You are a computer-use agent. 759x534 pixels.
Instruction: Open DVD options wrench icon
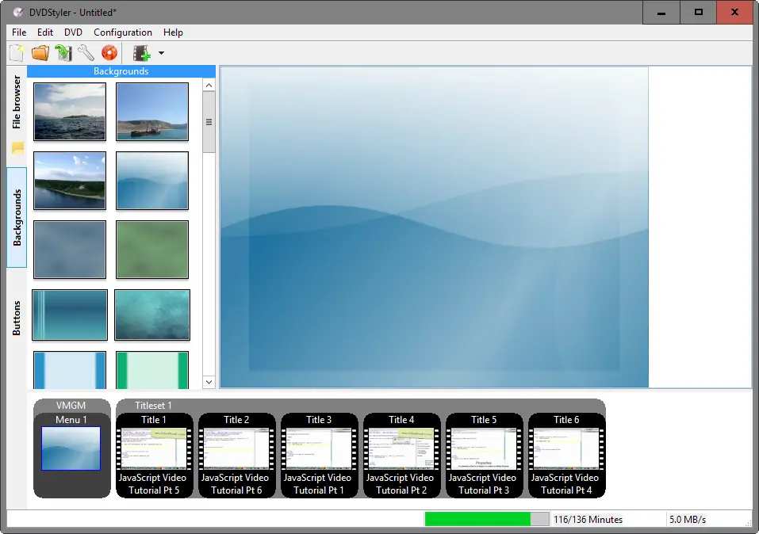pyautogui.click(x=86, y=53)
